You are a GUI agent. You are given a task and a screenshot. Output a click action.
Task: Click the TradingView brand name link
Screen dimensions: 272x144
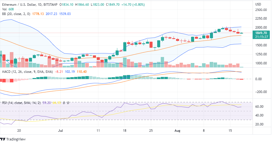(x=16, y=139)
